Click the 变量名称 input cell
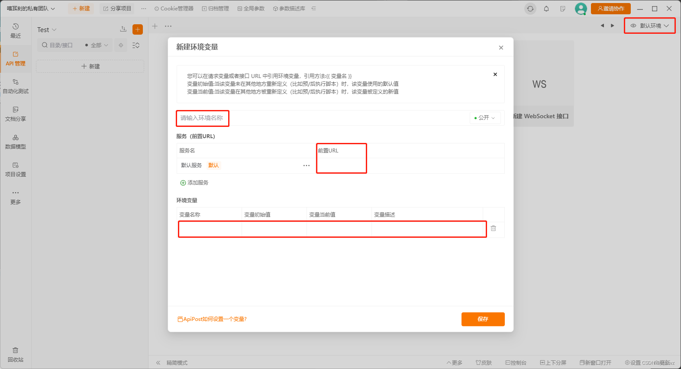 (x=210, y=229)
